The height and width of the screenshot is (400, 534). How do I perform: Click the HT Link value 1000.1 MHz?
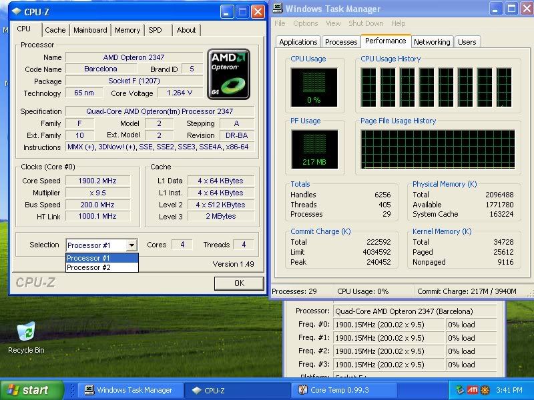(x=97, y=216)
